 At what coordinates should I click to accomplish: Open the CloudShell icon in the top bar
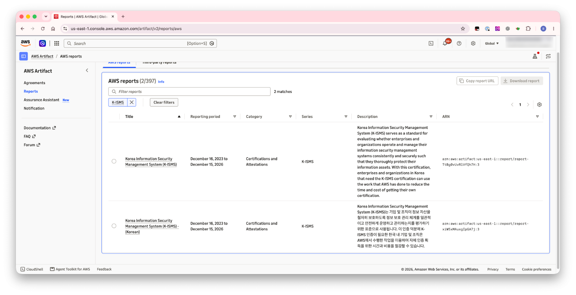431,43
